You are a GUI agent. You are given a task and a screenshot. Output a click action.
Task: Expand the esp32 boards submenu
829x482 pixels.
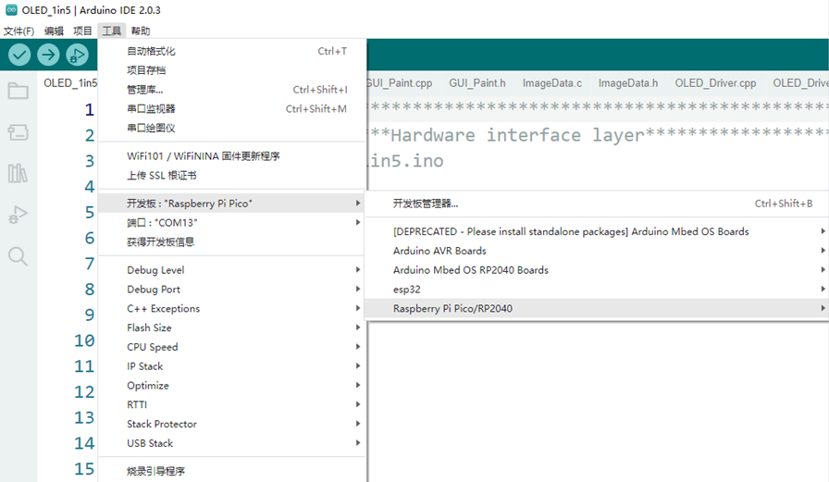(x=407, y=290)
